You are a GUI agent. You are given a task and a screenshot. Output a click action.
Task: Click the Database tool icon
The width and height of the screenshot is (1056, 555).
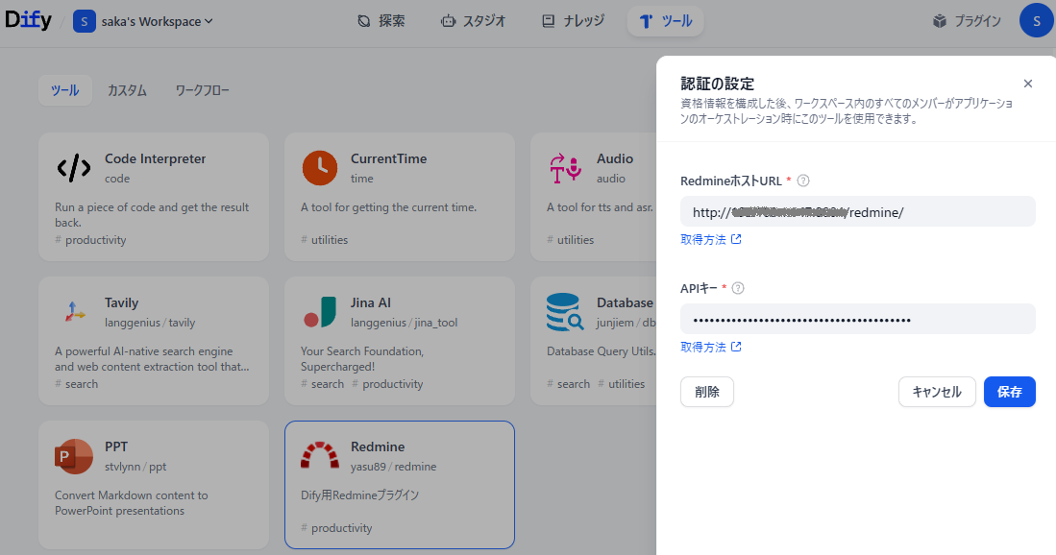pos(566,312)
